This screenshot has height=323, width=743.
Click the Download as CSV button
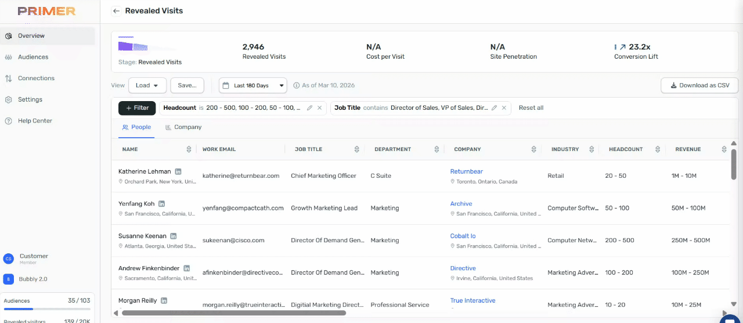coord(699,85)
